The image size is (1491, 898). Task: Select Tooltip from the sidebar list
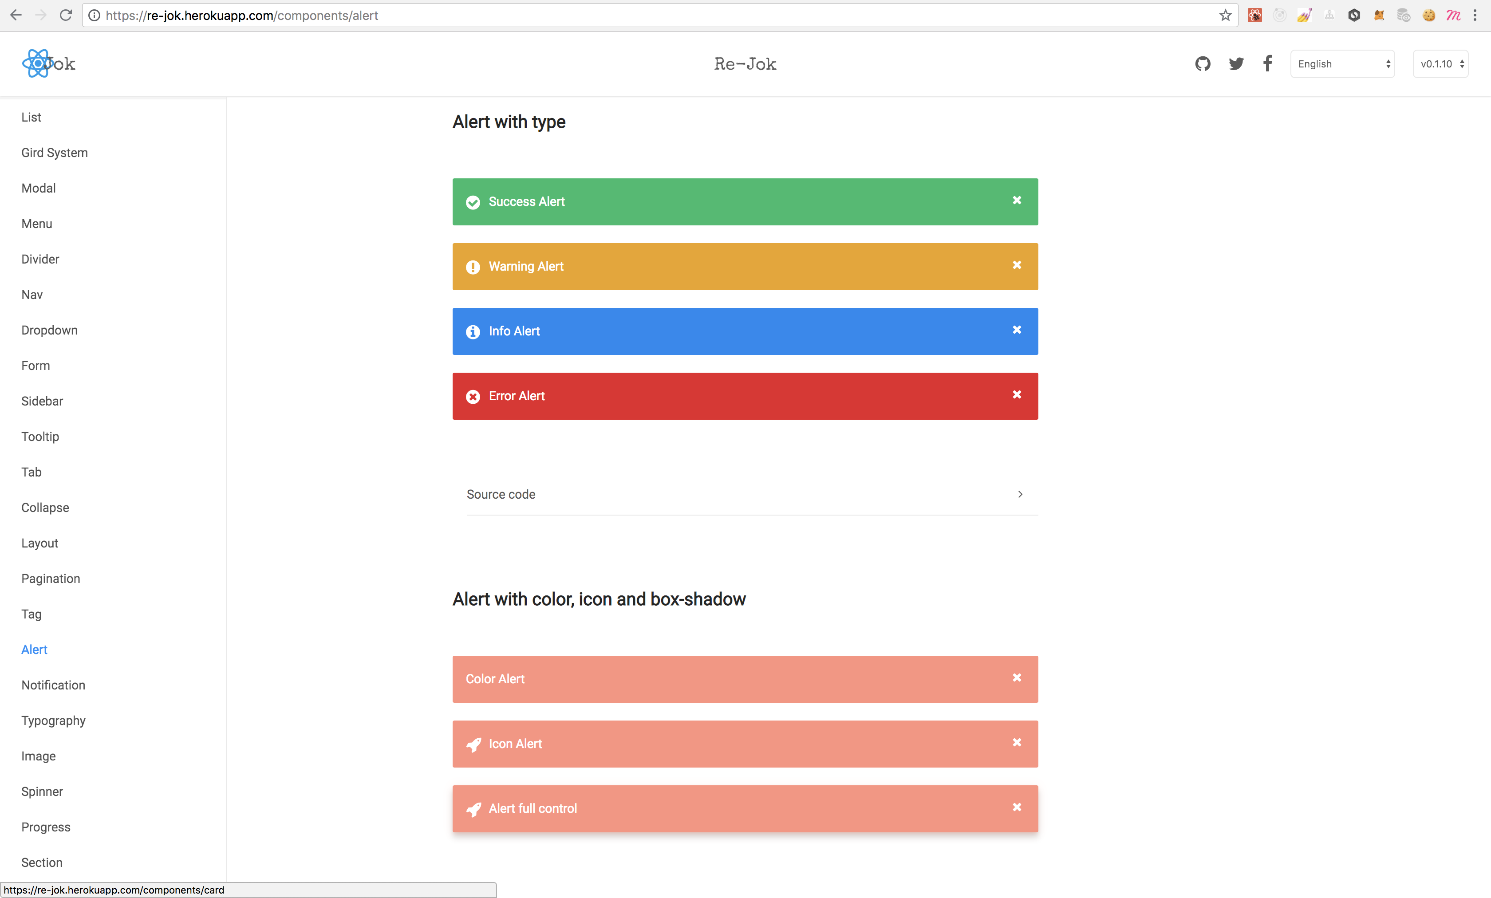pos(40,437)
